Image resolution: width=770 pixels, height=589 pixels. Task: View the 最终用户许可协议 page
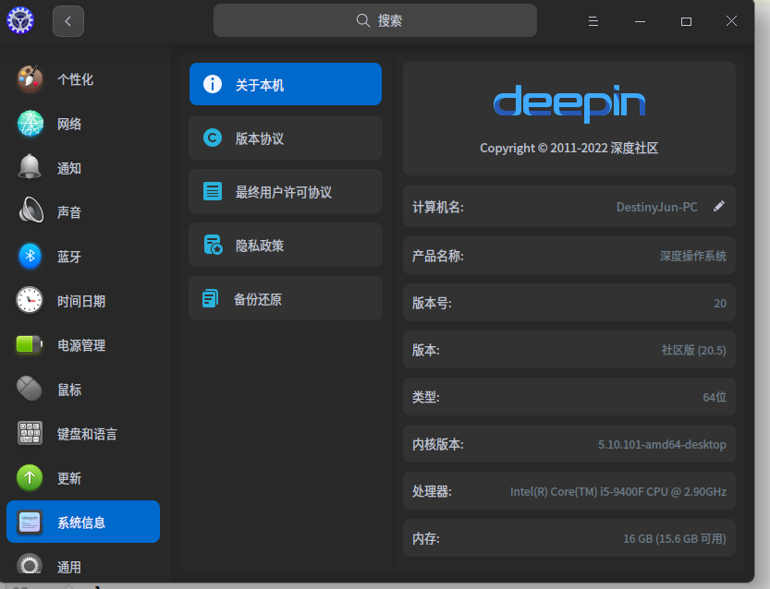pyautogui.click(x=285, y=192)
